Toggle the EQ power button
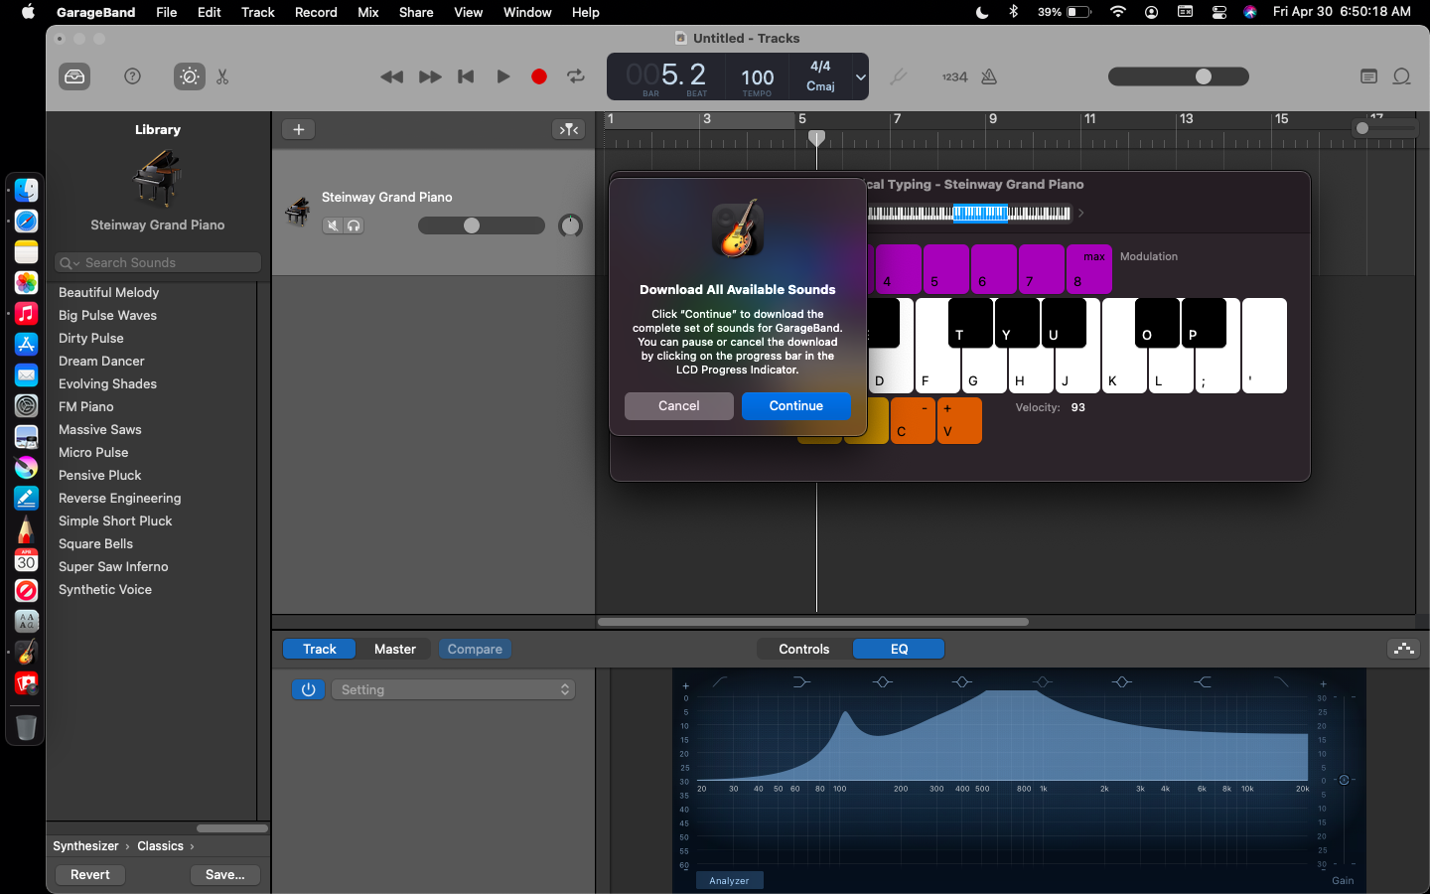 tap(308, 689)
